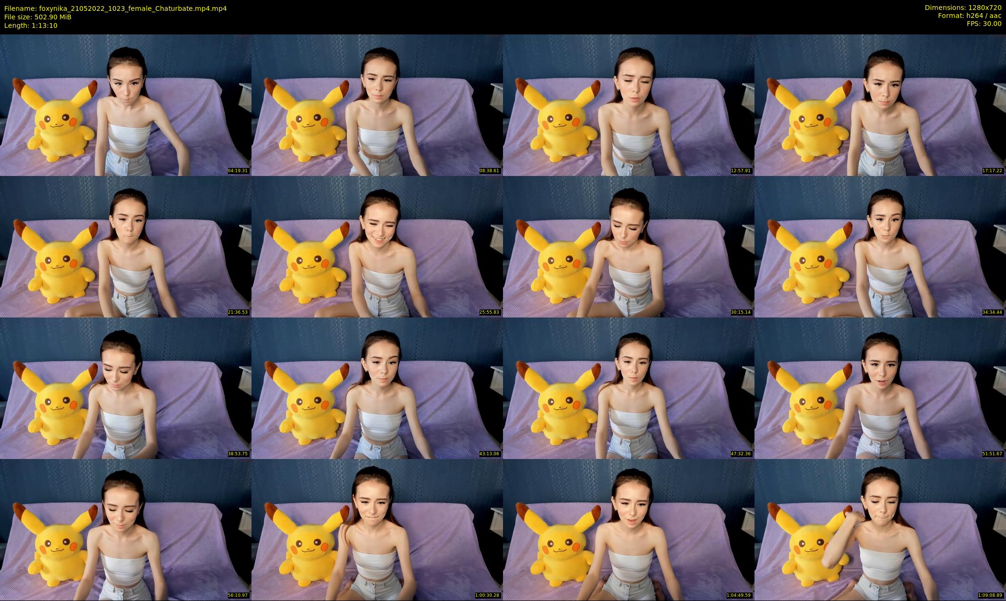Click the frame at 43:13.06
Viewport: 1006px width, 601px height.
pyautogui.click(x=377, y=388)
